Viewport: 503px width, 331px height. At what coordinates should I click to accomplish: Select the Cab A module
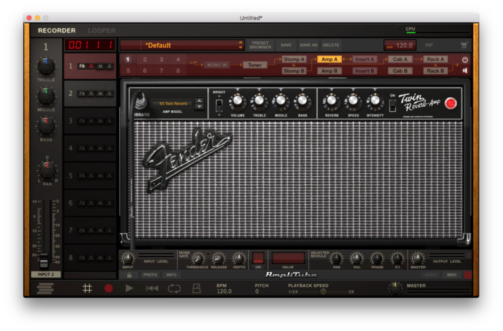point(400,59)
